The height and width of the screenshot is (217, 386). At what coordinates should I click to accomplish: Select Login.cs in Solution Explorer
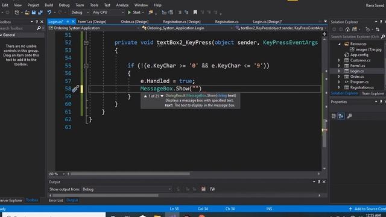357,71
